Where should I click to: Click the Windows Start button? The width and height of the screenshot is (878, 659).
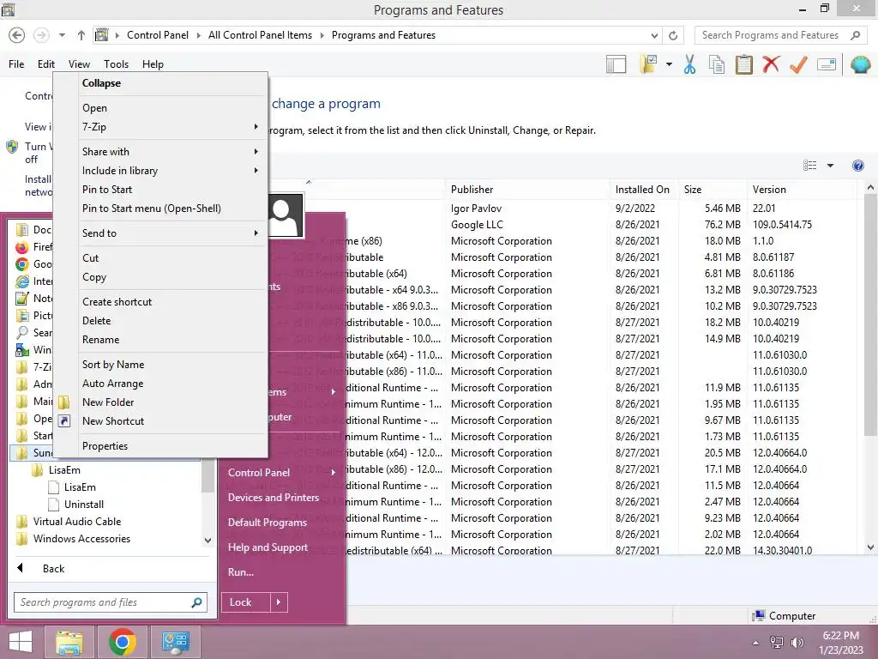click(21, 642)
